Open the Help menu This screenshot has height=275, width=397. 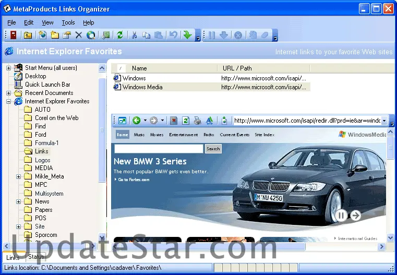point(88,22)
